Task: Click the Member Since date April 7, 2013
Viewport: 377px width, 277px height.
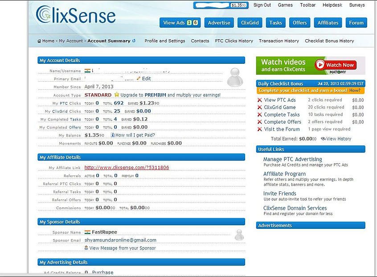Action: [x=99, y=87]
